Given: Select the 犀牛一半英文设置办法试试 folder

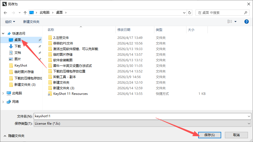Looking at the screenshot, I should coord(72,66).
